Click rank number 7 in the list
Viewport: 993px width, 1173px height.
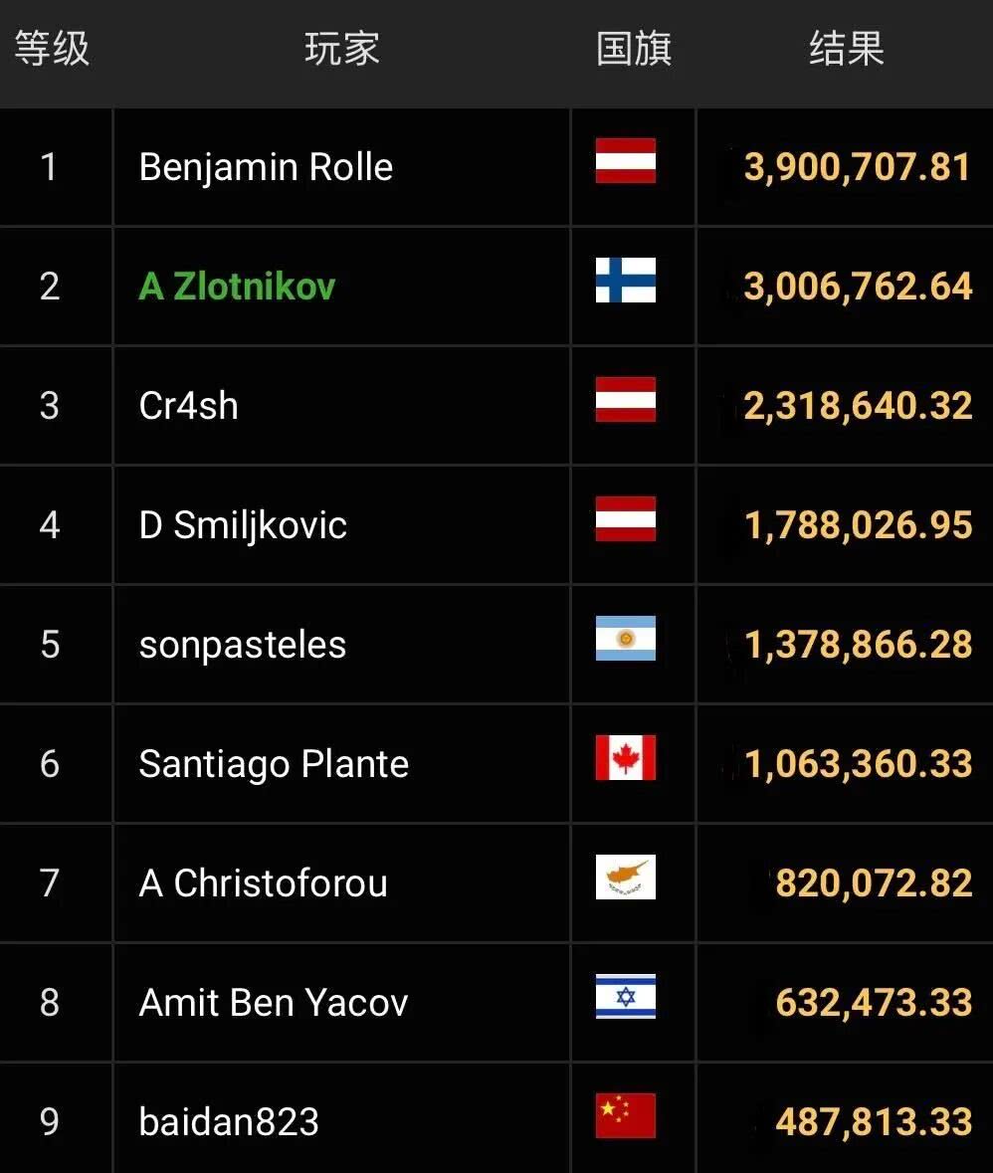(x=50, y=883)
